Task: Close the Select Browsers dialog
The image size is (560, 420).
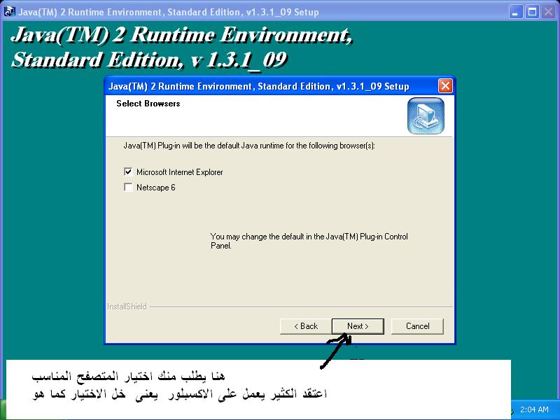Action: (445, 86)
